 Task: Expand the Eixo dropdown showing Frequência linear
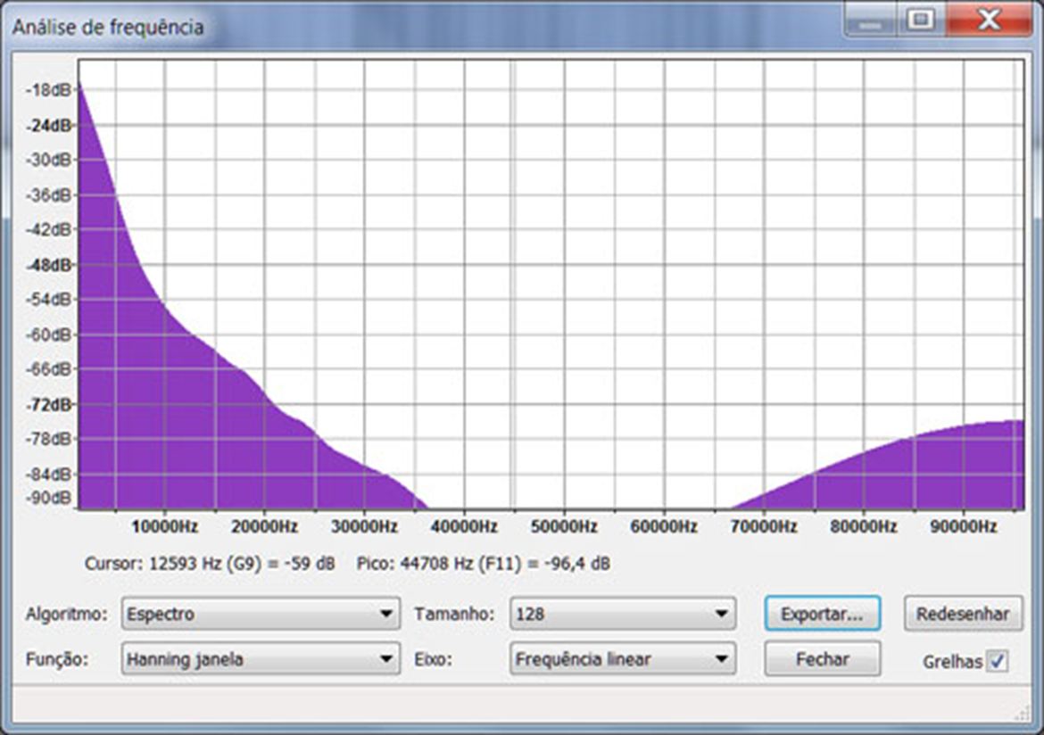point(622,659)
